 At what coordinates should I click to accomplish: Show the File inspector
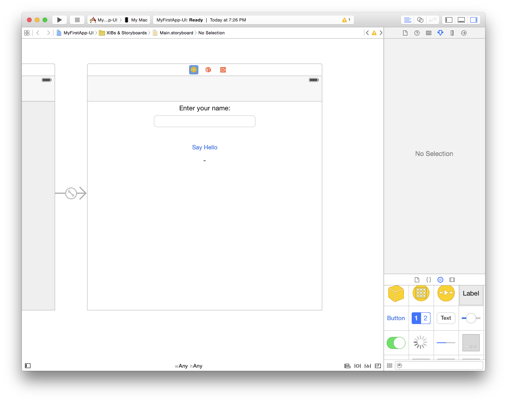405,33
